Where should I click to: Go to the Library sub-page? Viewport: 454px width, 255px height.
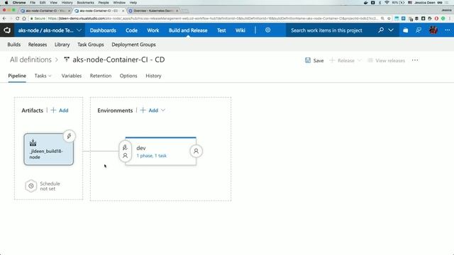coord(62,45)
